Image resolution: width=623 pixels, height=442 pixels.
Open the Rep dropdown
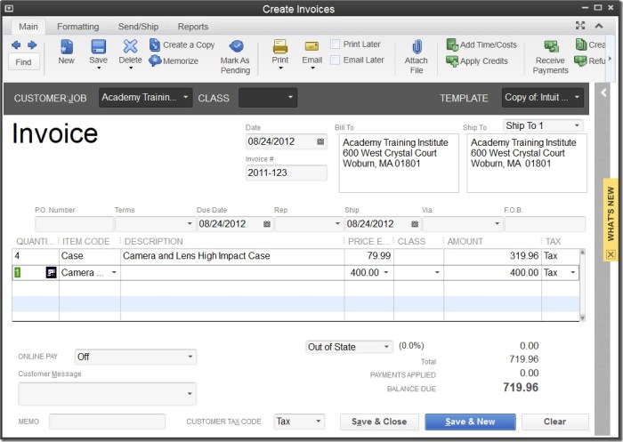(x=337, y=224)
